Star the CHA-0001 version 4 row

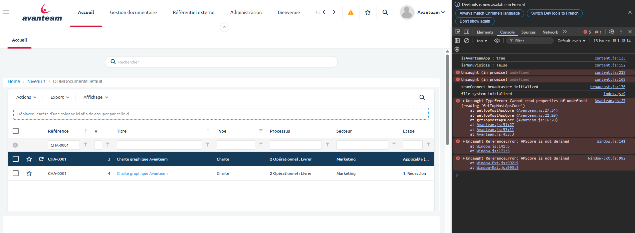point(29,174)
